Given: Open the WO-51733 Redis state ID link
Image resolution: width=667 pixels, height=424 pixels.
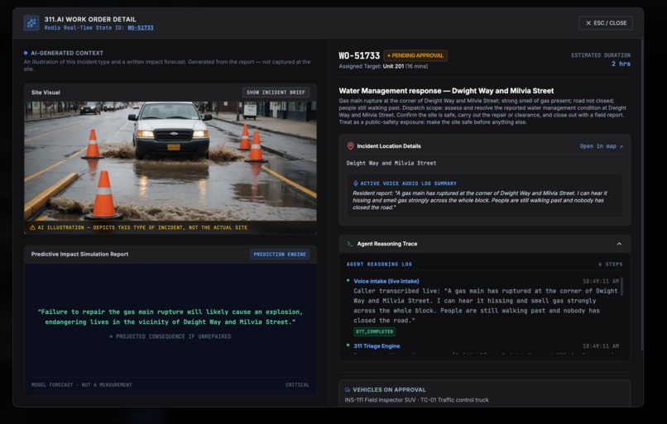Looking at the screenshot, I should click(141, 27).
